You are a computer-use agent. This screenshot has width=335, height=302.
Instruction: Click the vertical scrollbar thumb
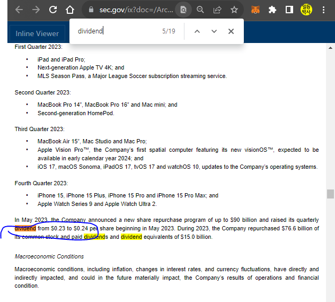pos(330,194)
